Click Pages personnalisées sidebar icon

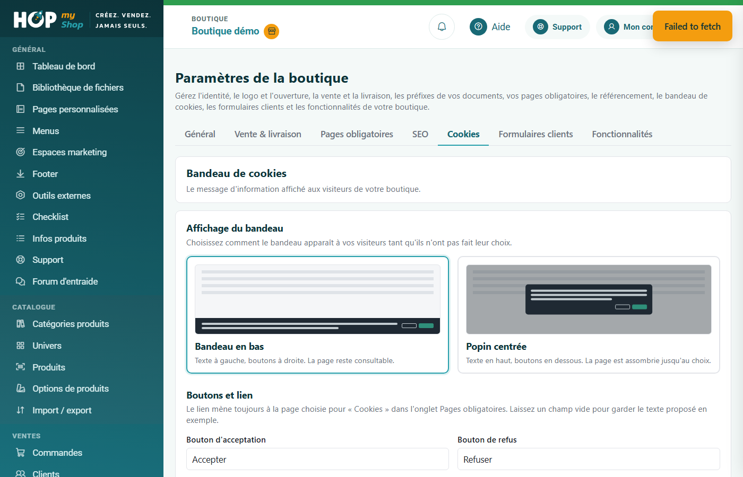pos(20,109)
